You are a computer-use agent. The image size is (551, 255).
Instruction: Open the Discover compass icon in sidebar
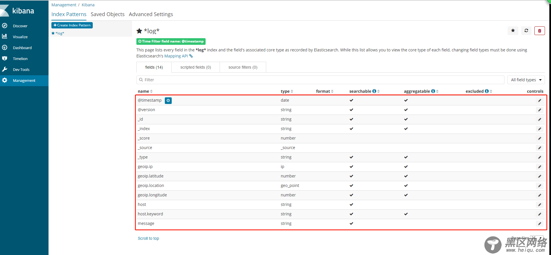pyautogui.click(x=5, y=26)
